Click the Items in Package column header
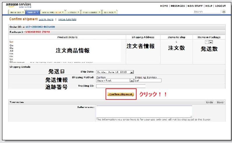 pyautogui.click(x=209, y=37)
